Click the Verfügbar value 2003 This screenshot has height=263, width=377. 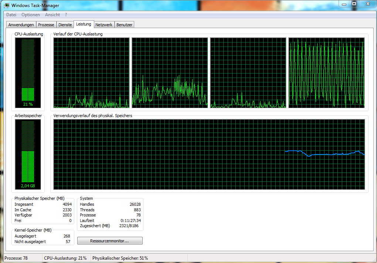click(67, 215)
